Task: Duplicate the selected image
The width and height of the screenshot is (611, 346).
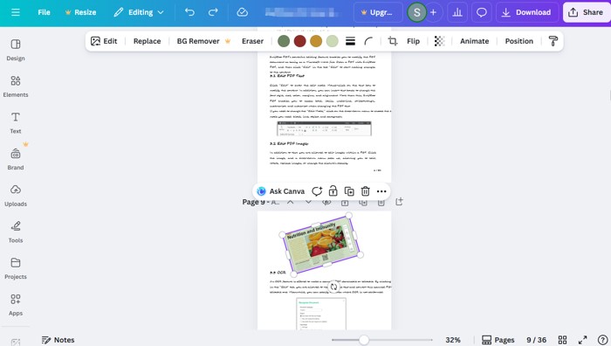Action: point(349,191)
